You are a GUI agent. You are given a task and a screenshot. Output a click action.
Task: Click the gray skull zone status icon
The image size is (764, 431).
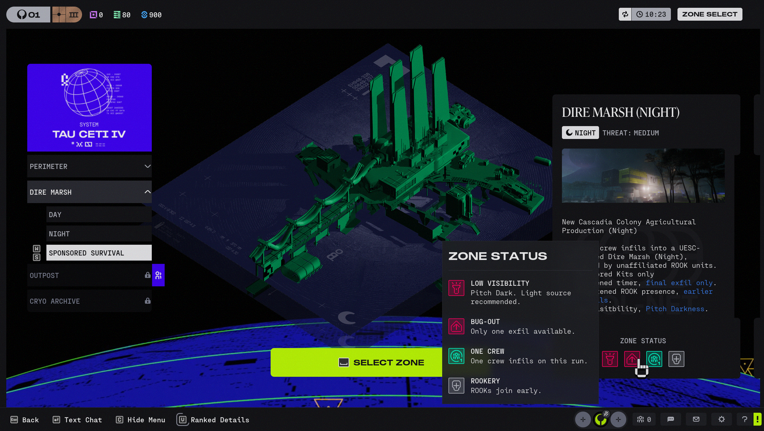coord(676,359)
